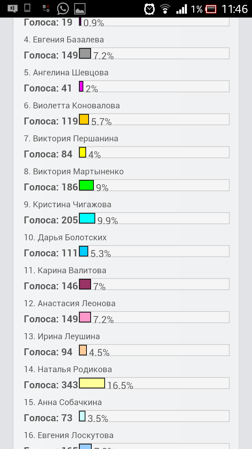Tap the alarm clock status icon
Image resolution: width=252 pixels, height=449 pixels.
click(x=149, y=9)
